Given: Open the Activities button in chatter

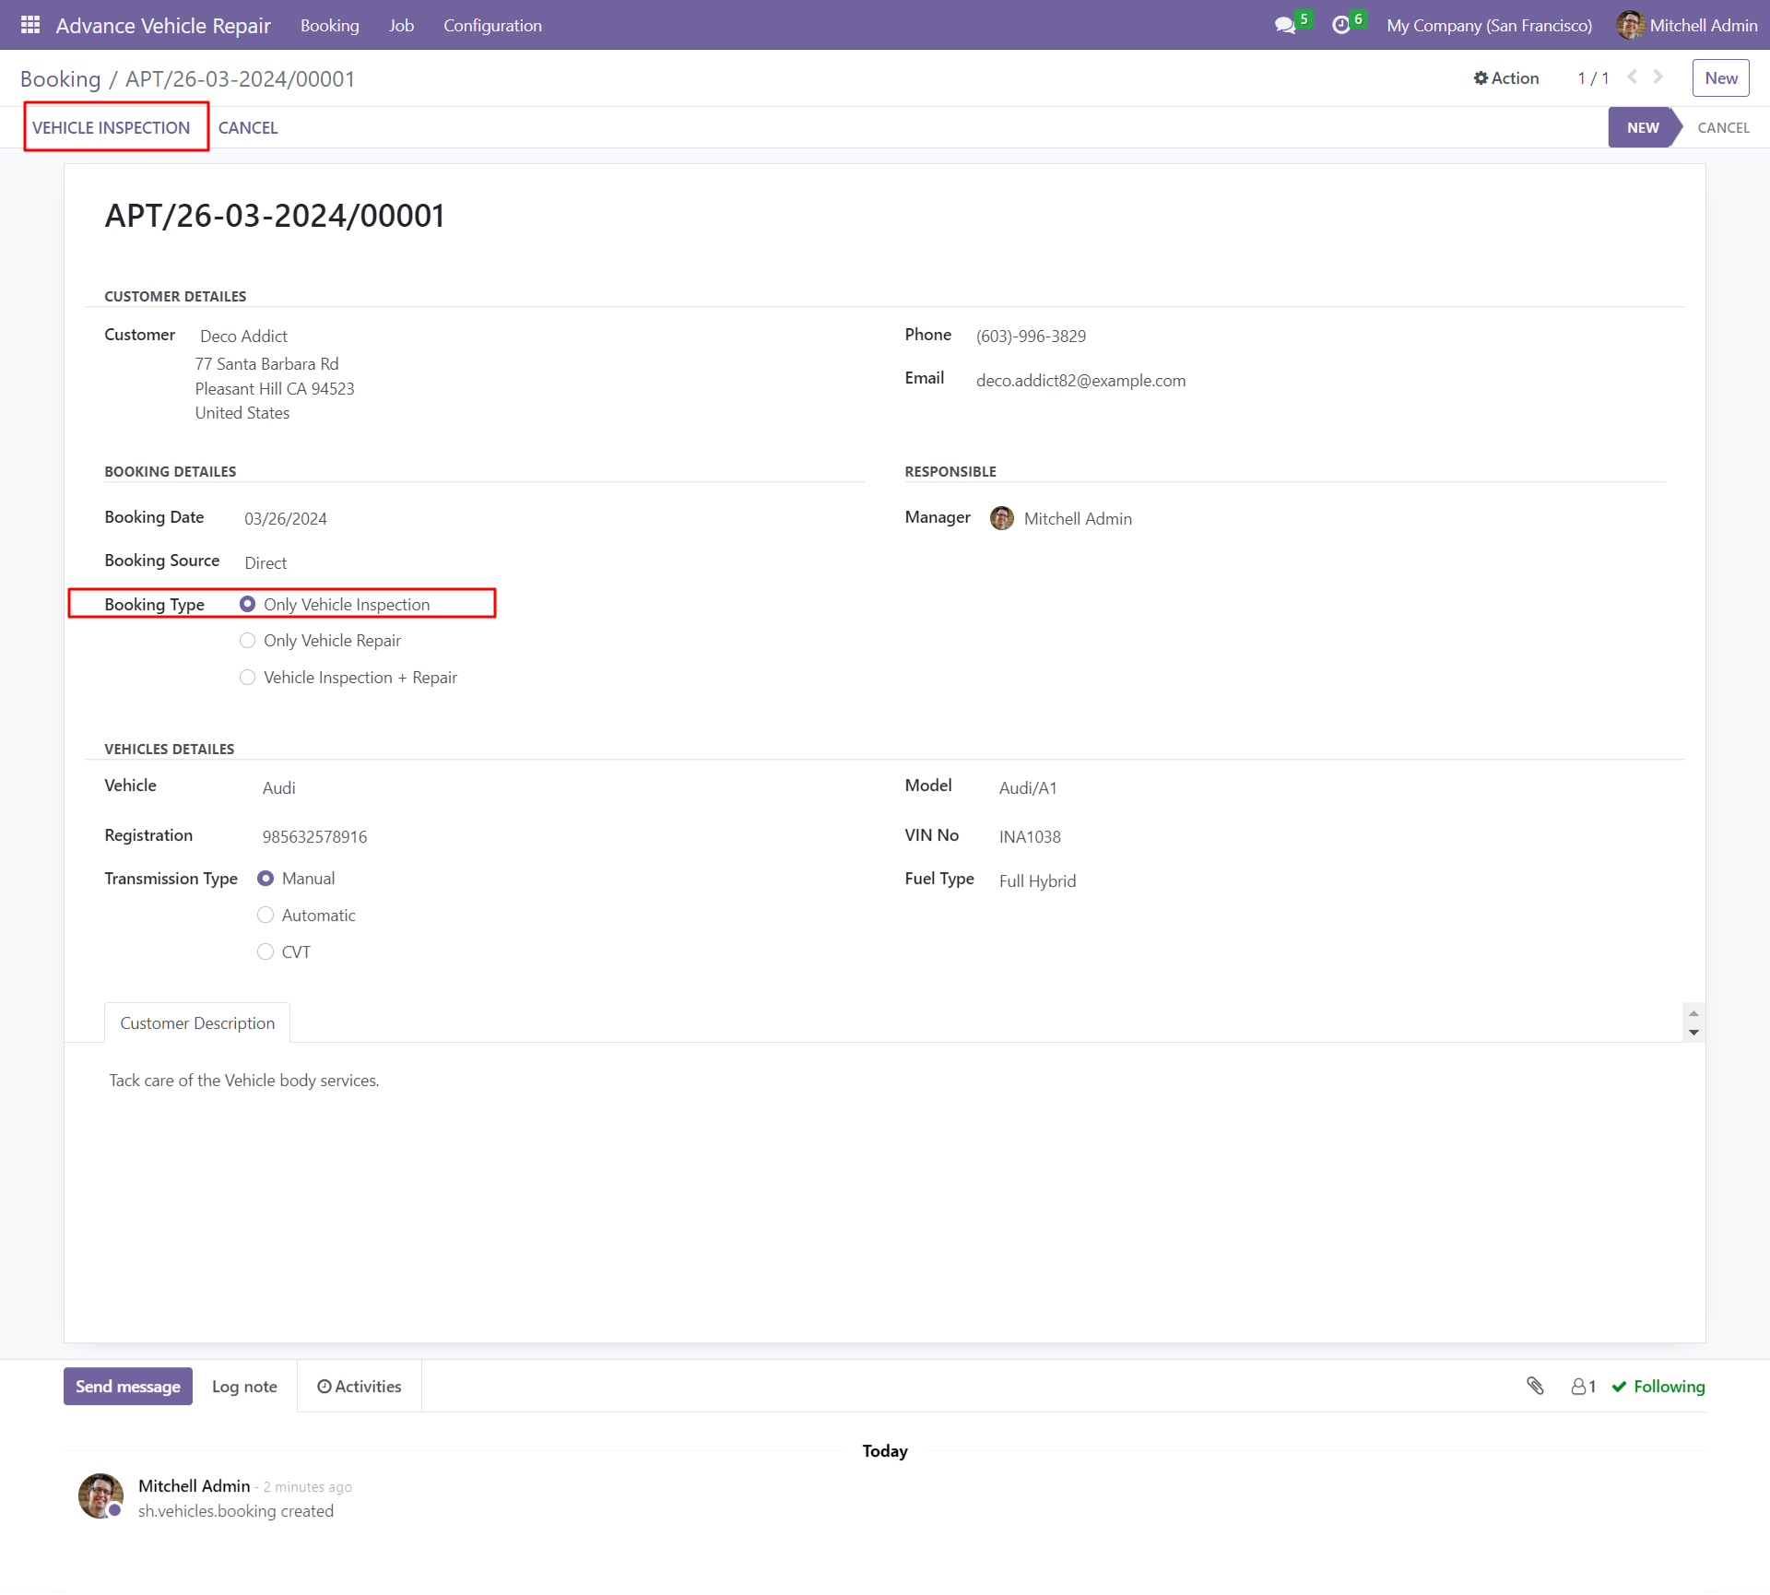Looking at the screenshot, I should (x=359, y=1386).
